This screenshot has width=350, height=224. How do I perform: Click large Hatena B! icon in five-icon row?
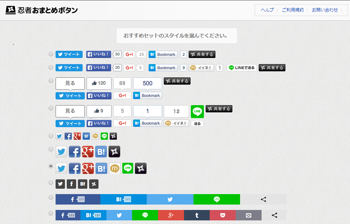pyautogui.click(x=101, y=152)
